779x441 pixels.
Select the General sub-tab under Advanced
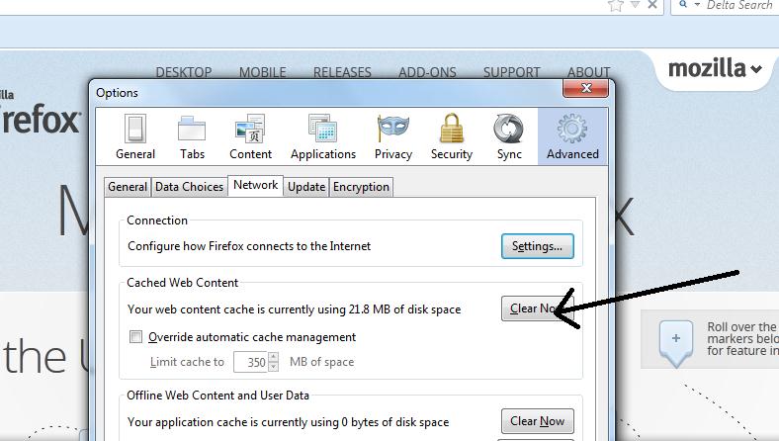(128, 187)
